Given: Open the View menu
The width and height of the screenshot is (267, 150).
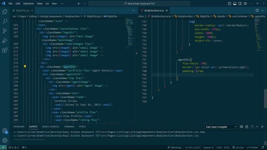Looking at the screenshot, I should coord(40,3).
